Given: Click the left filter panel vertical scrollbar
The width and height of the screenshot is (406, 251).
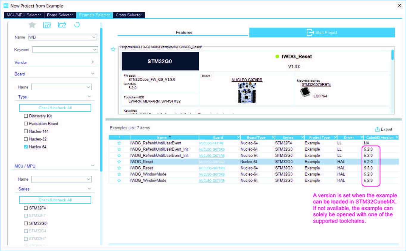Looking at the screenshot, I should coord(101,100).
